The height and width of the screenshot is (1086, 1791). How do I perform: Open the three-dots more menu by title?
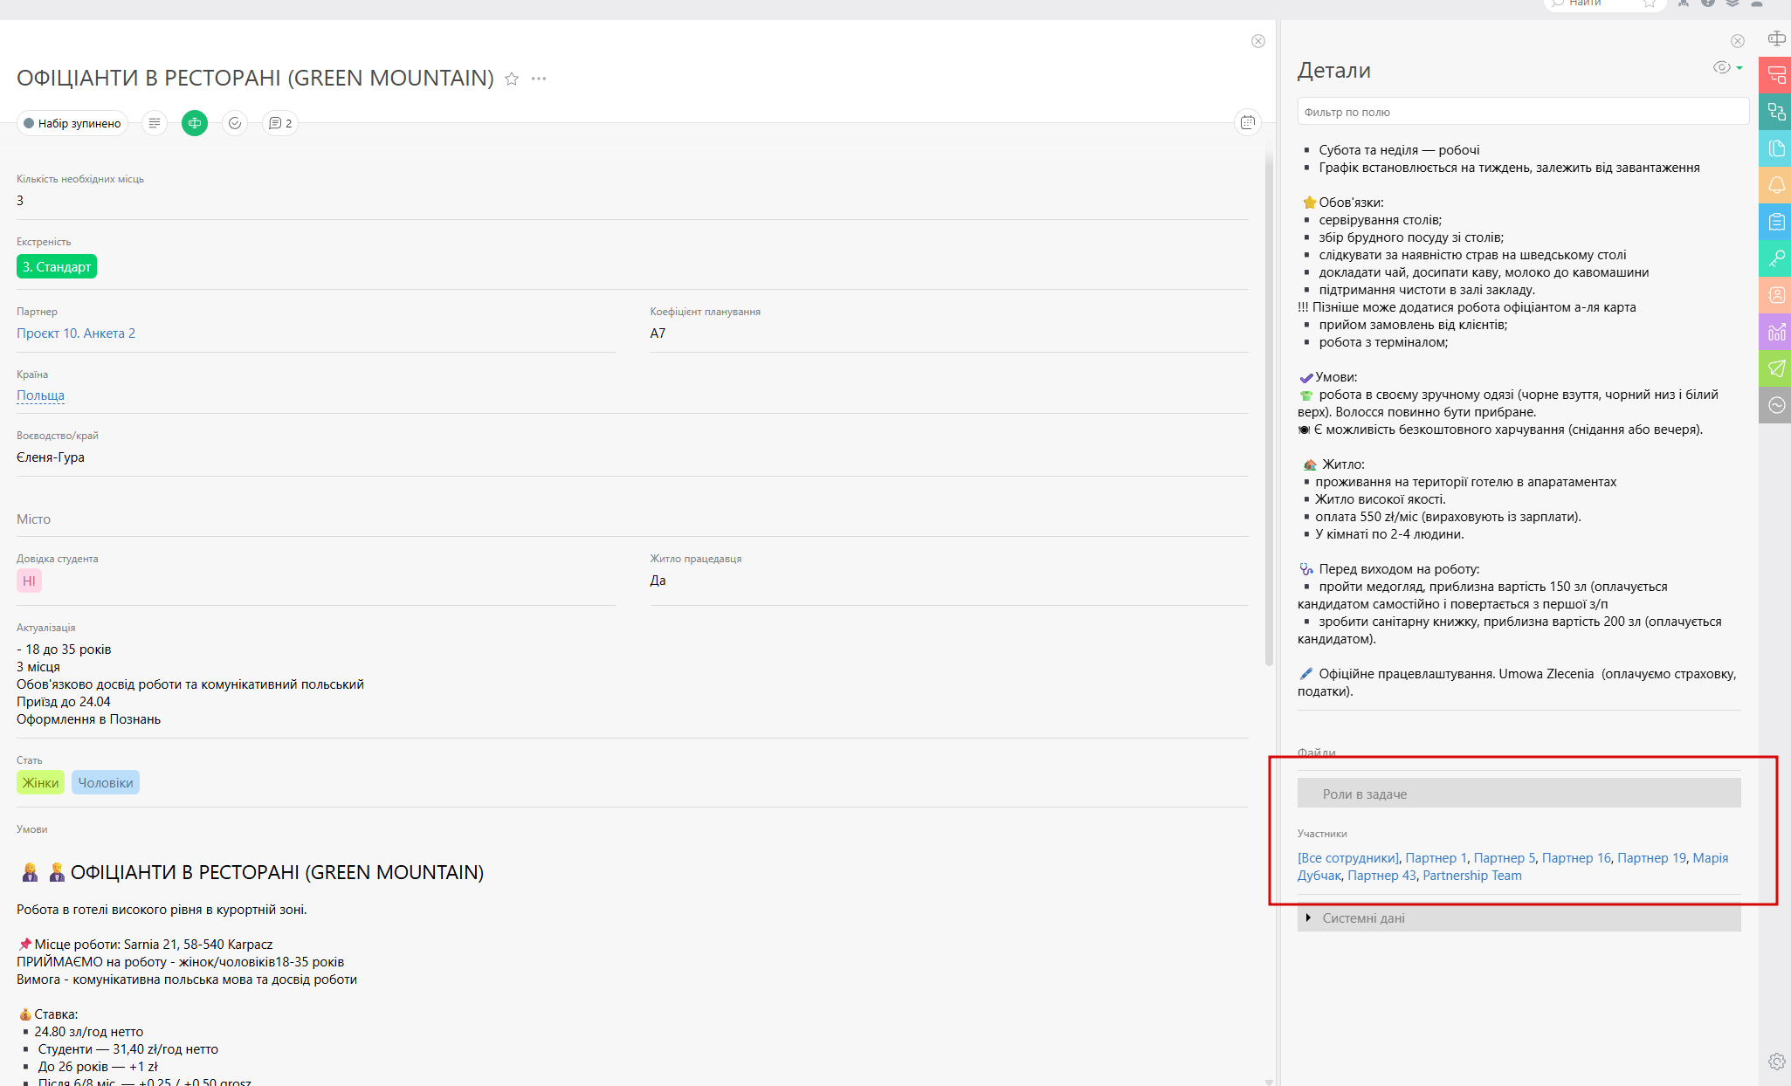539,79
